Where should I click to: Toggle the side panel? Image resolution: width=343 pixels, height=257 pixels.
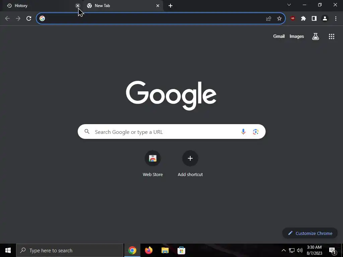pyautogui.click(x=314, y=18)
